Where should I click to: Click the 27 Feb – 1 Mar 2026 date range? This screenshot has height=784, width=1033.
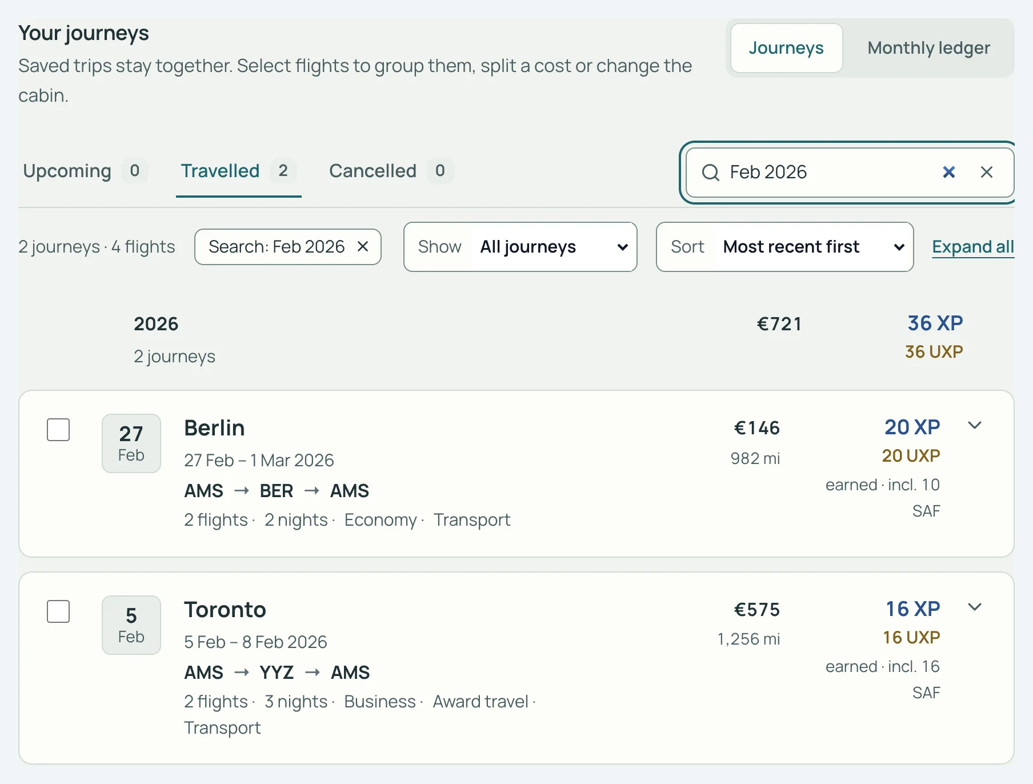[x=259, y=460]
